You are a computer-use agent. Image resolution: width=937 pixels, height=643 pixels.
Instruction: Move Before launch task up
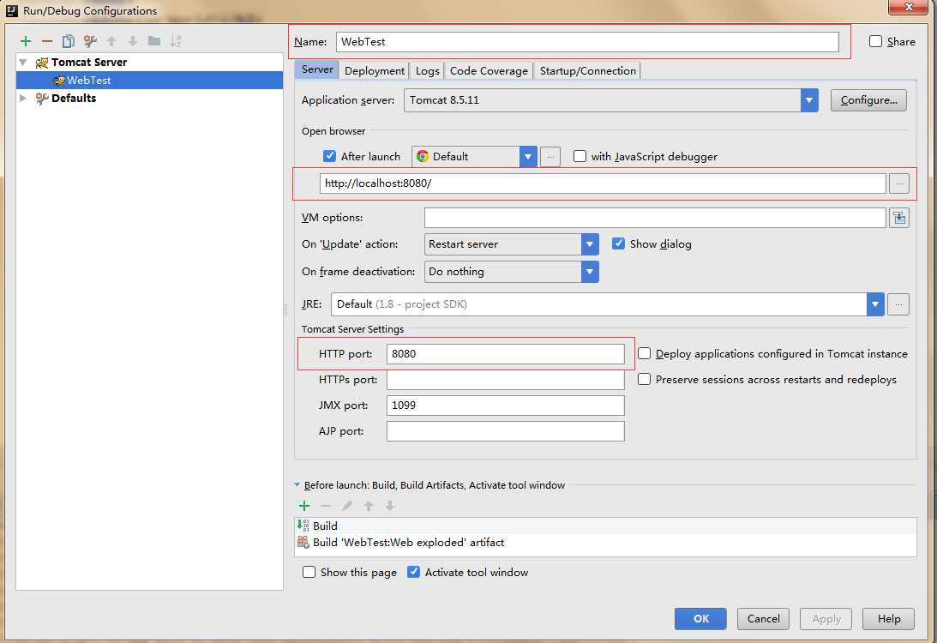point(369,506)
